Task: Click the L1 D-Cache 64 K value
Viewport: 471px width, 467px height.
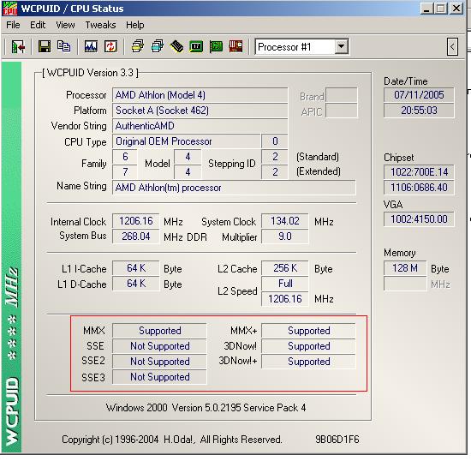Action: click(x=136, y=284)
